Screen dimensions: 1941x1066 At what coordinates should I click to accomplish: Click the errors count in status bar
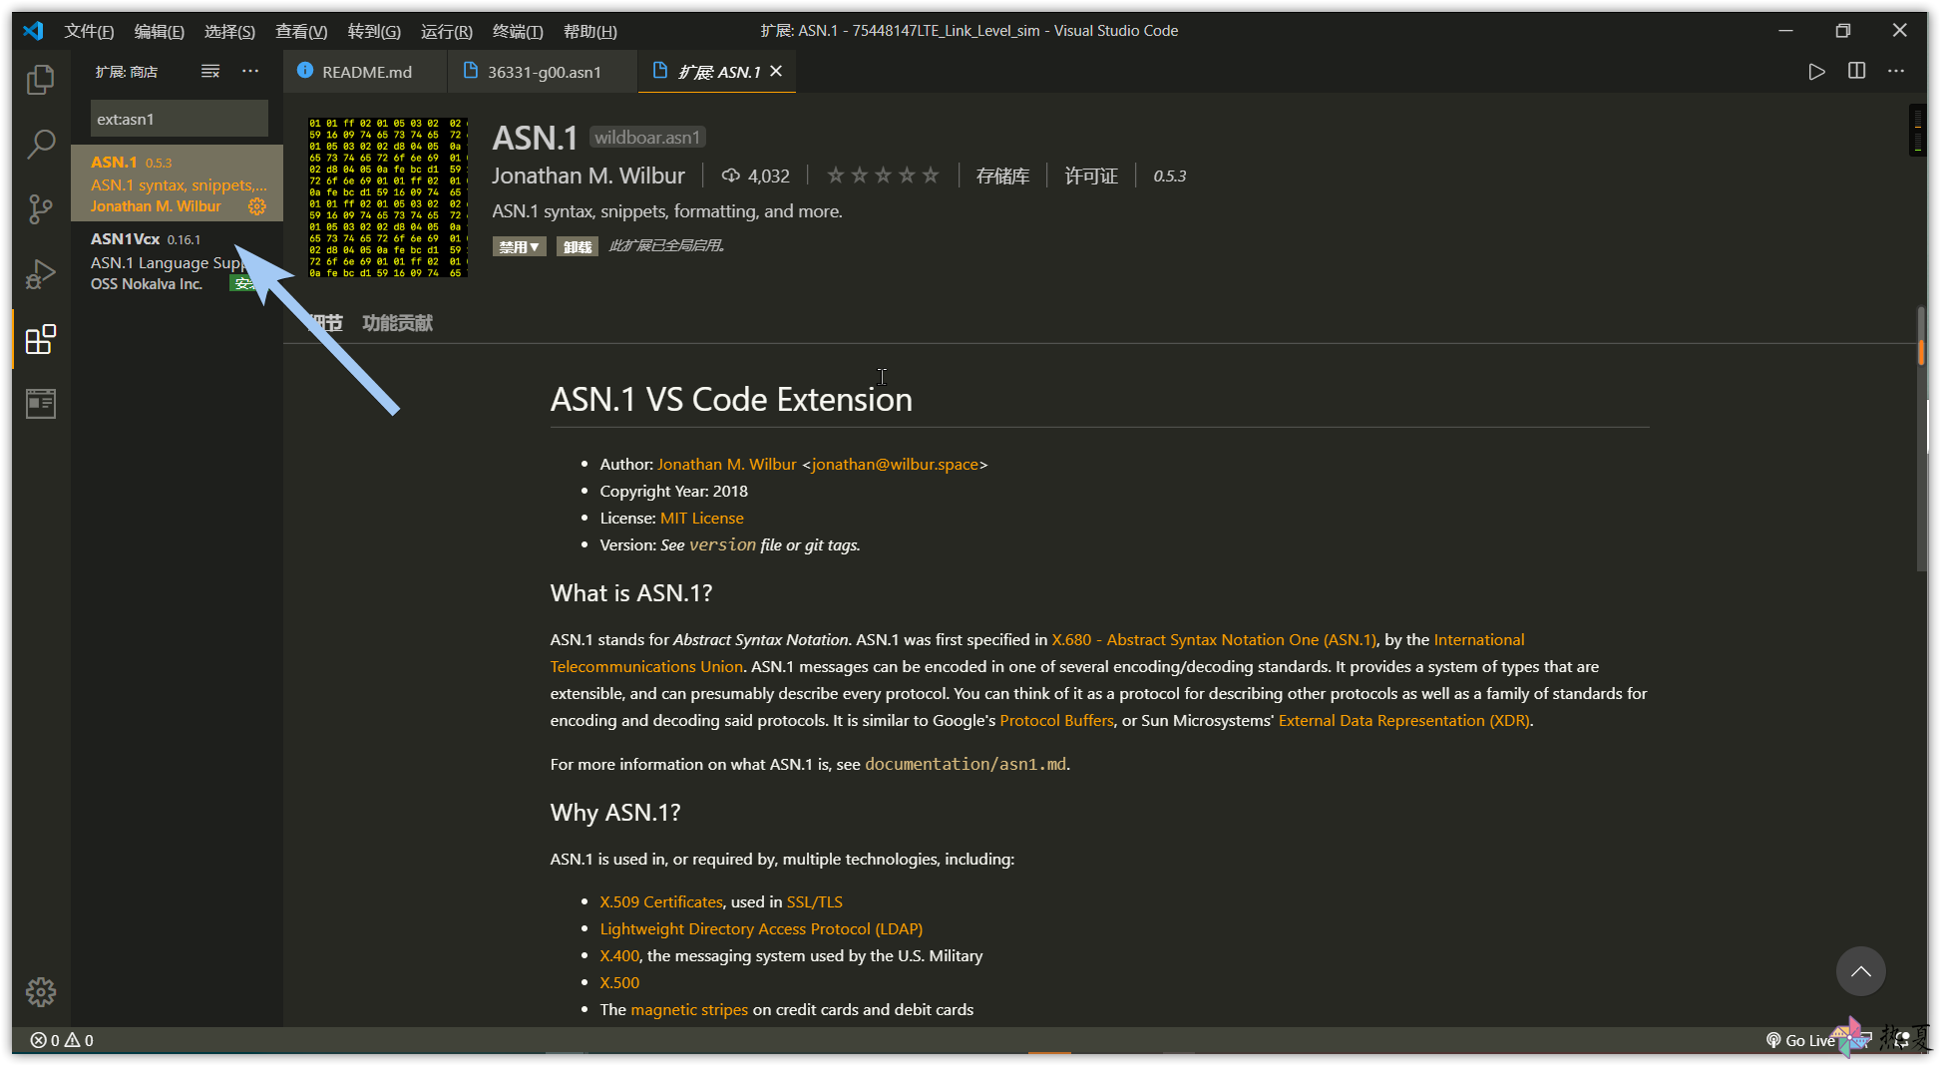[45, 1040]
